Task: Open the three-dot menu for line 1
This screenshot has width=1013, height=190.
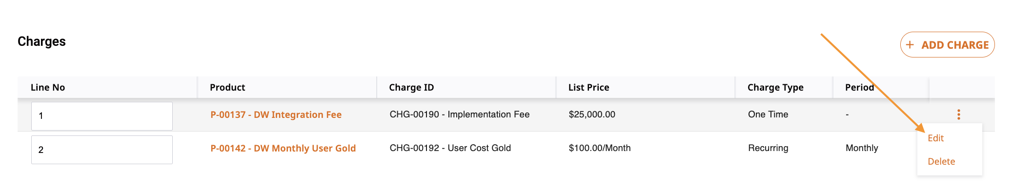Action: click(x=958, y=114)
